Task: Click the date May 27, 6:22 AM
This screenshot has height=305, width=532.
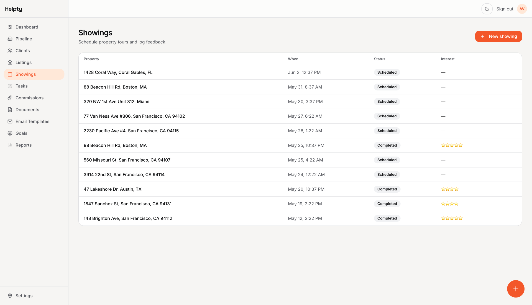Action: (305, 116)
